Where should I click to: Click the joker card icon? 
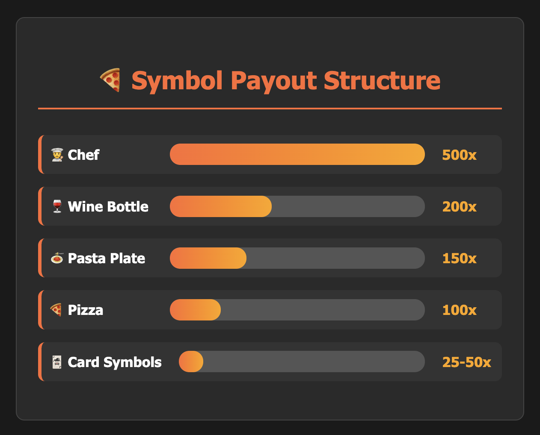(57, 362)
